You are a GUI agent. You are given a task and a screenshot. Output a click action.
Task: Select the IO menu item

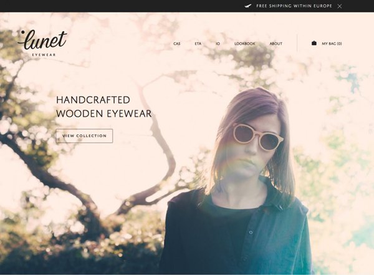pos(218,44)
